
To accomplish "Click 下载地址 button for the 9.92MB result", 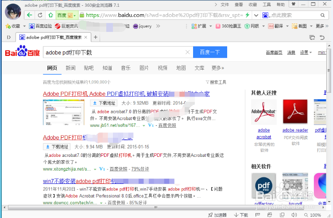I will [104, 103].
